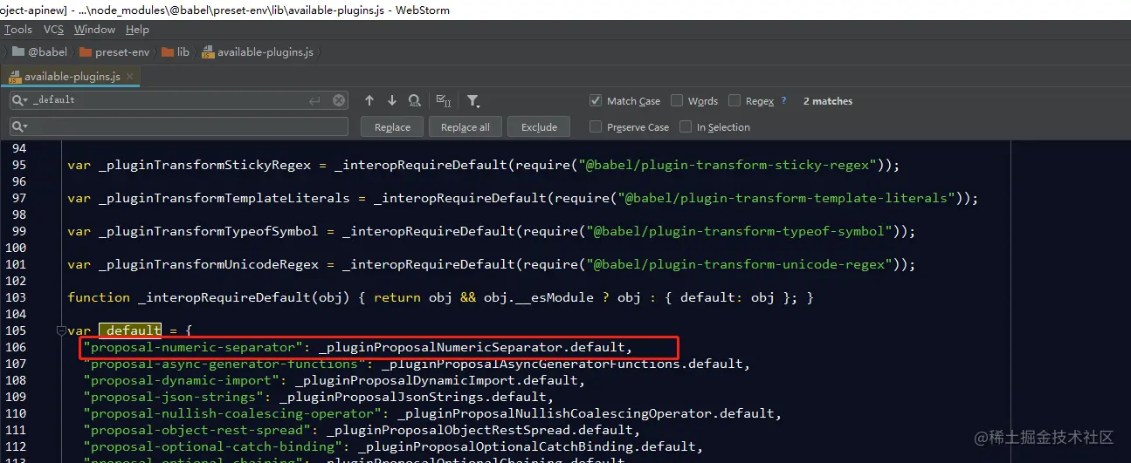Image resolution: width=1131 pixels, height=463 pixels.
Task: Toggle the In Selection checkbox
Action: pos(685,127)
